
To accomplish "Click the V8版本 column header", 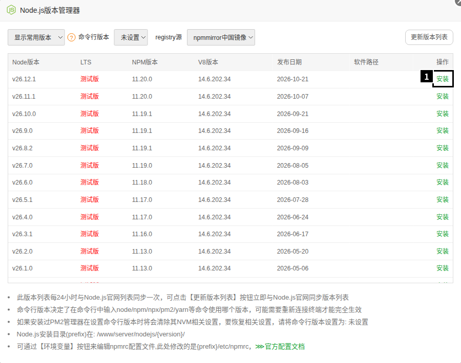I will (x=208, y=62).
